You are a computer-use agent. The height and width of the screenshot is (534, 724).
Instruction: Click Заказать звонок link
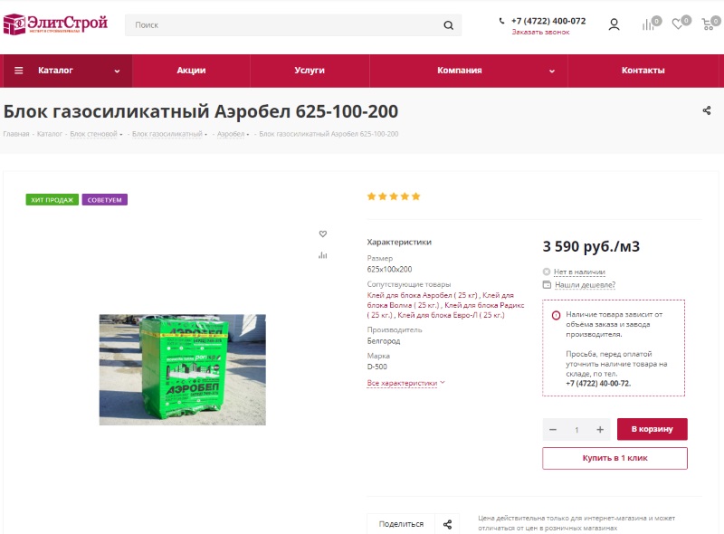[540, 33]
